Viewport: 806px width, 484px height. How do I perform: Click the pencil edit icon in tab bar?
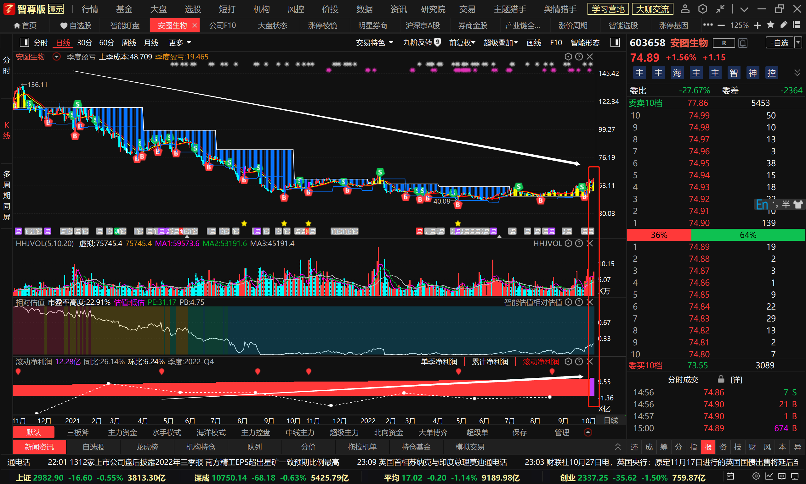click(x=783, y=25)
